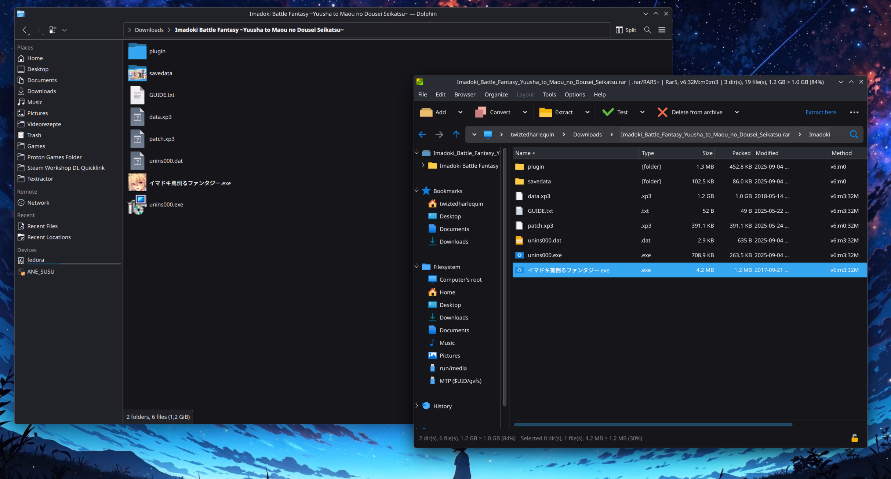891x479 pixels.
Task: Click the Extract here link
Action: click(x=821, y=112)
